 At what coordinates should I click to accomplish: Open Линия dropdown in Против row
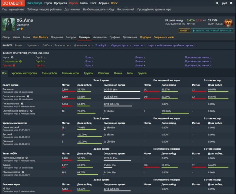[140, 66]
